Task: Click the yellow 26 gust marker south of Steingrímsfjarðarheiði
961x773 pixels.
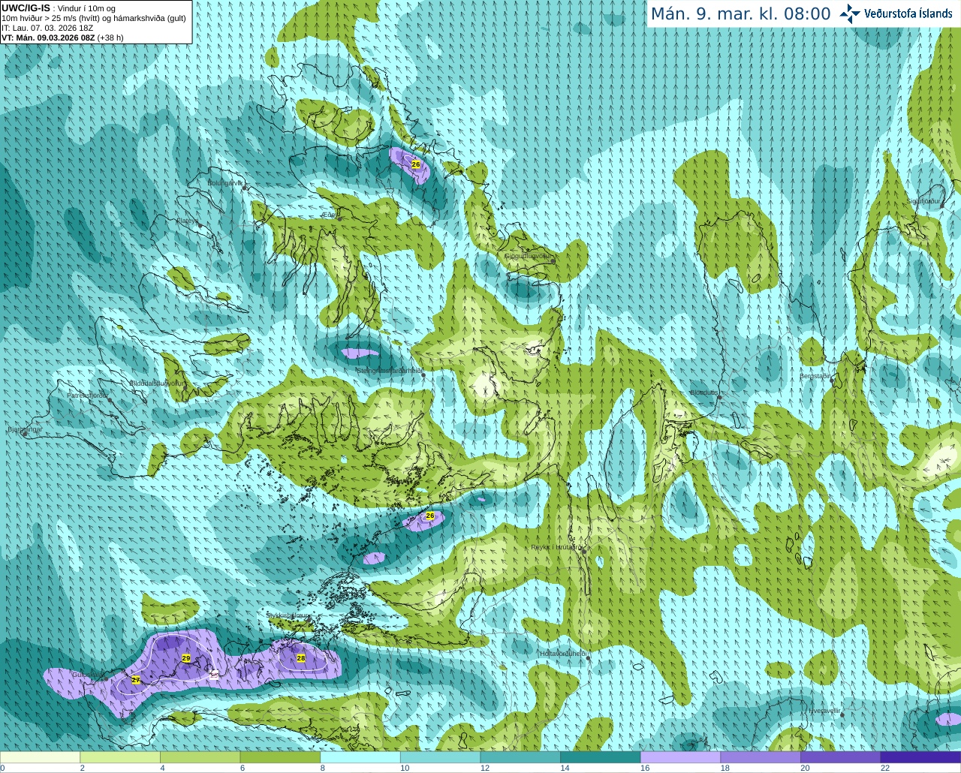Action: point(430,516)
